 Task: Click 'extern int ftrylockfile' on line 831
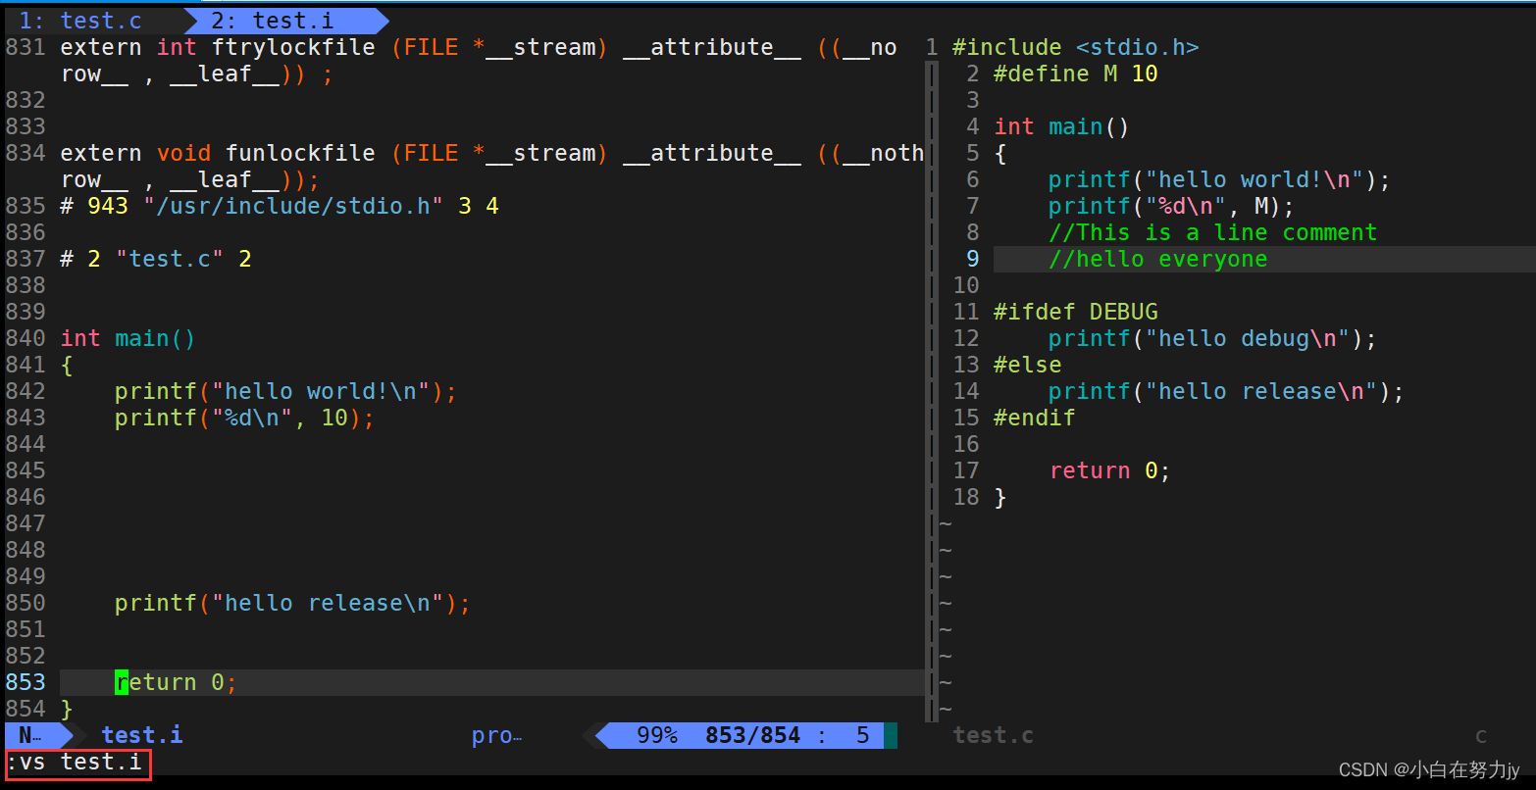tap(218, 47)
